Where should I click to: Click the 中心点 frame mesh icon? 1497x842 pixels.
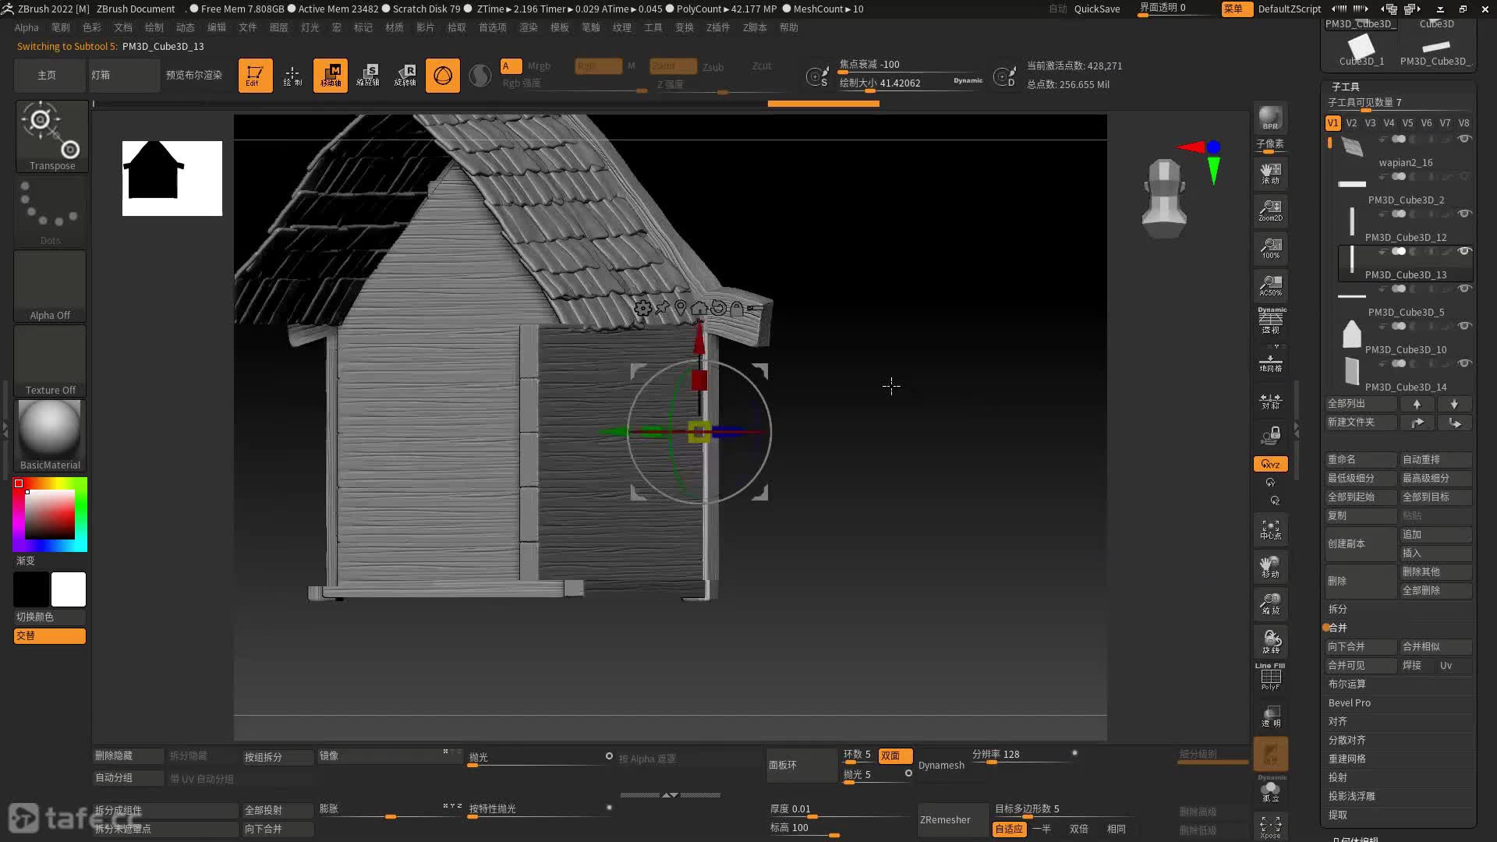(x=1270, y=530)
